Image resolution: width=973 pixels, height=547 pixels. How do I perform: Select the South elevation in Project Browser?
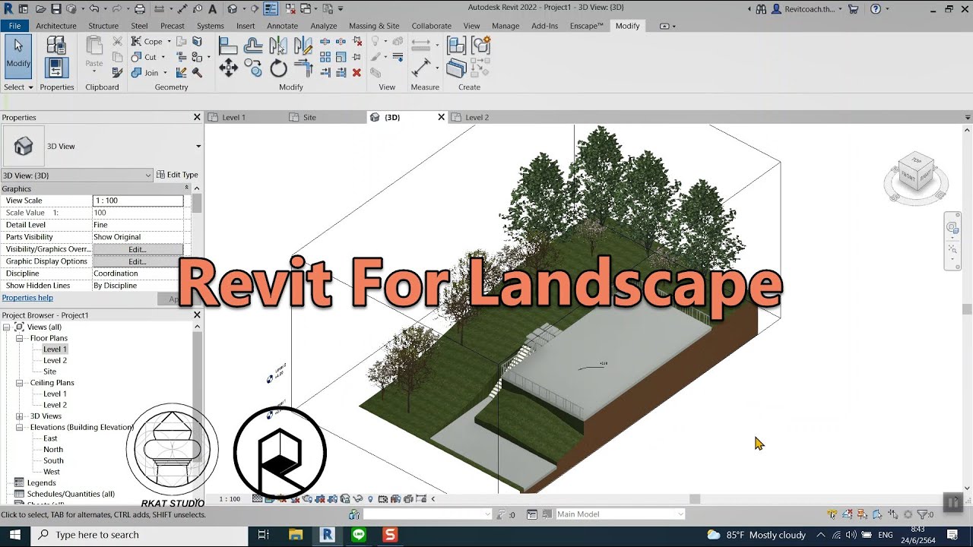point(53,460)
